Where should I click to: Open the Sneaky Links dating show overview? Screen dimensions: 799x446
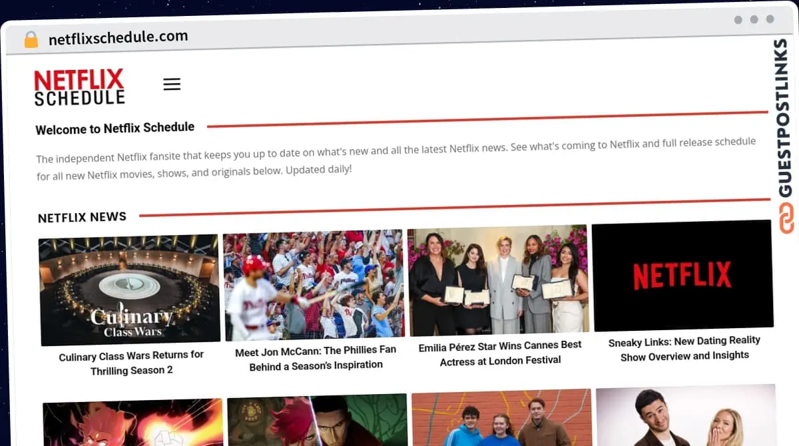684,348
